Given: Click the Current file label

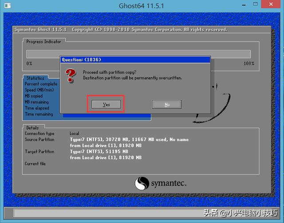Looking at the screenshot, I should point(35,164).
